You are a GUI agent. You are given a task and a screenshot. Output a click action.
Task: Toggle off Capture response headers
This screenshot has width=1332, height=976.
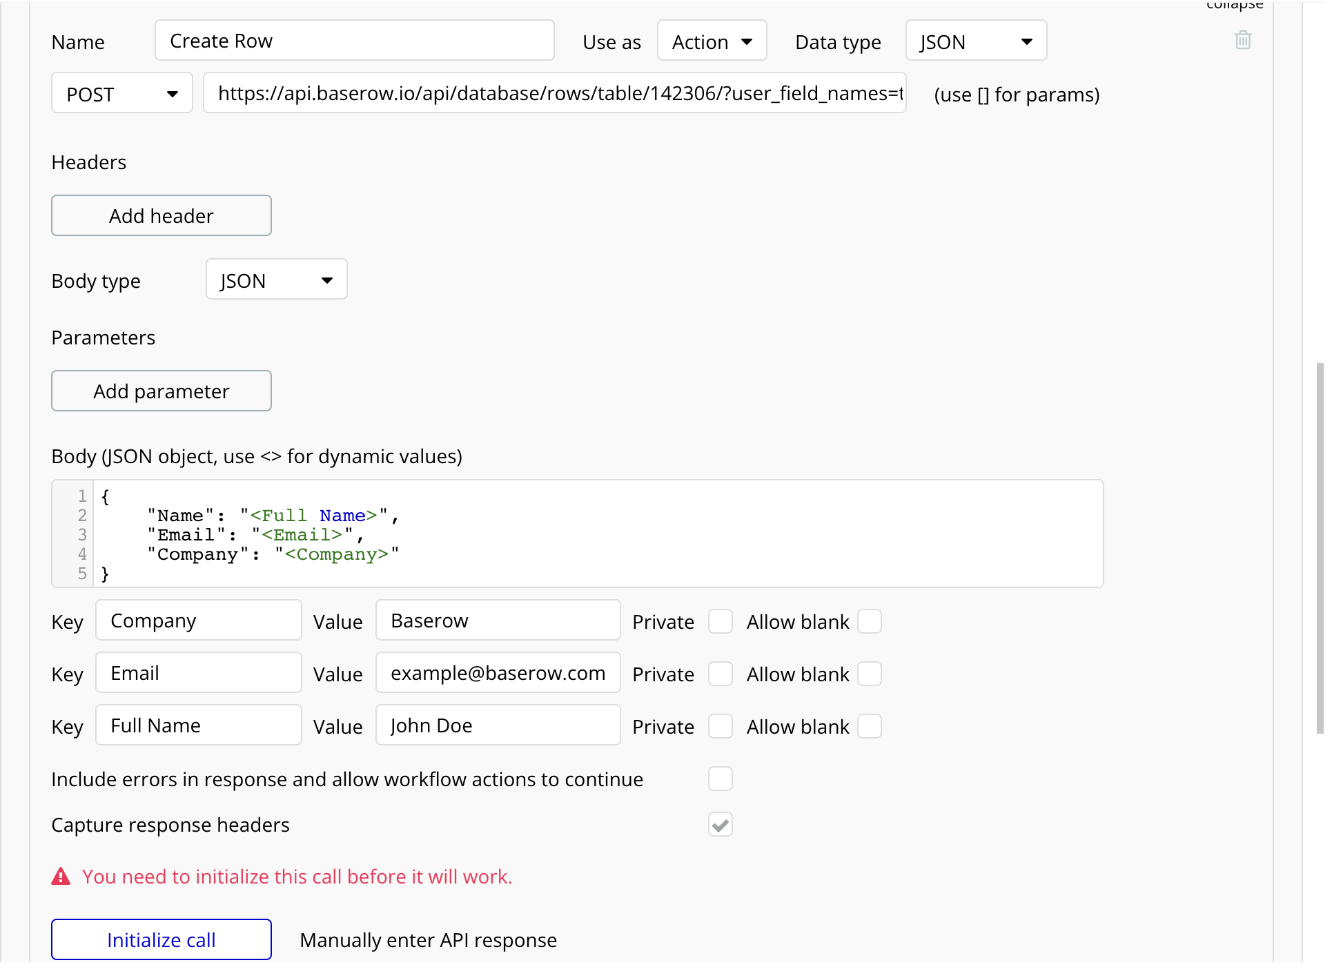[720, 824]
